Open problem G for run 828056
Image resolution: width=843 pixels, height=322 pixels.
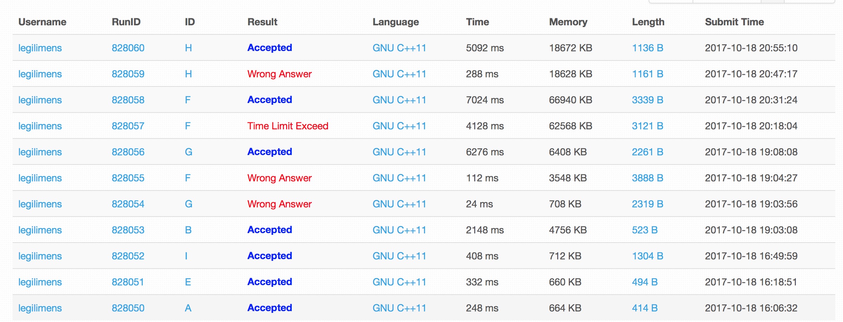pyautogui.click(x=188, y=152)
